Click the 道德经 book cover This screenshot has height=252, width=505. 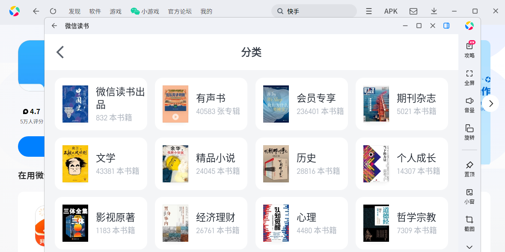coord(376,223)
